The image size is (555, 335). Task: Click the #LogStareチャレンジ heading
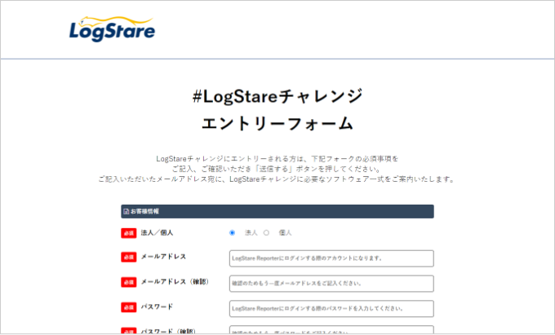[277, 96]
